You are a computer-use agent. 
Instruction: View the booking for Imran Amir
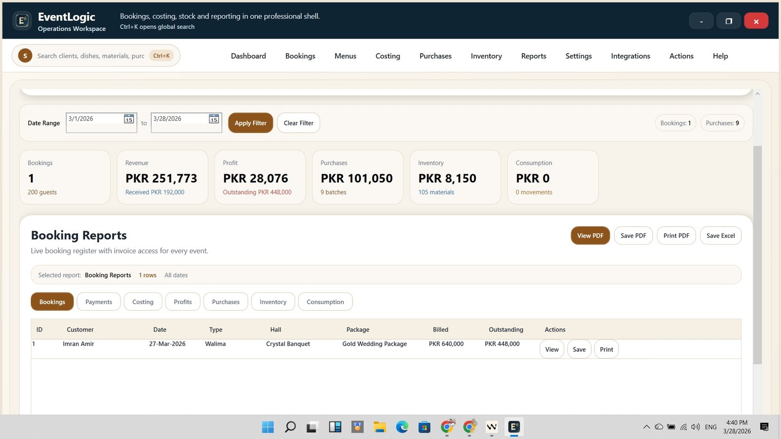coord(552,349)
